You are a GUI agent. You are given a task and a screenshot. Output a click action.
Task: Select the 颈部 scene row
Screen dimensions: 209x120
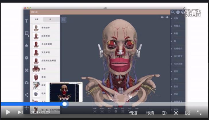pyautogui.click(x=45, y=69)
